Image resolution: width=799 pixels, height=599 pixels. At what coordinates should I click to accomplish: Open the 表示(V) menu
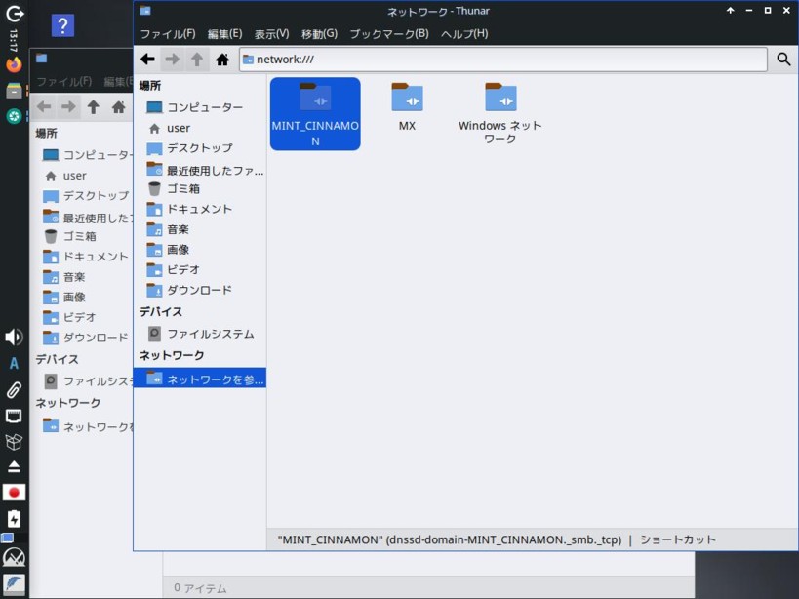click(x=271, y=34)
